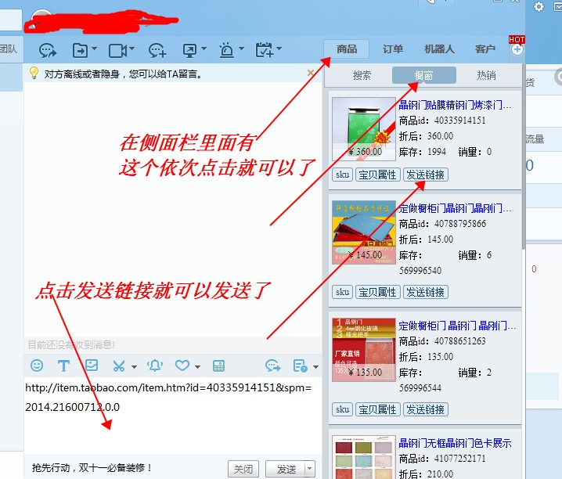Open product link 晶钢门无框晶钢门色卡展示
Screen dimensions: 562x479
click(455, 443)
